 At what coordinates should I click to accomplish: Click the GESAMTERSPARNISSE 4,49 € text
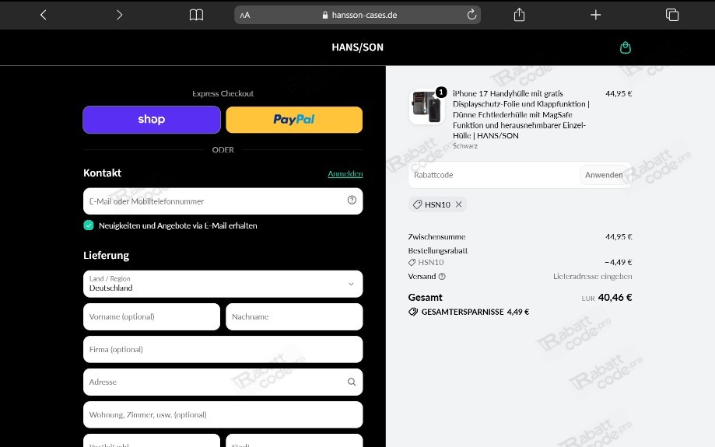click(475, 313)
